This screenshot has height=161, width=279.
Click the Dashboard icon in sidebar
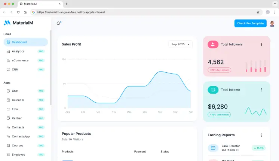tap(8, 42)
